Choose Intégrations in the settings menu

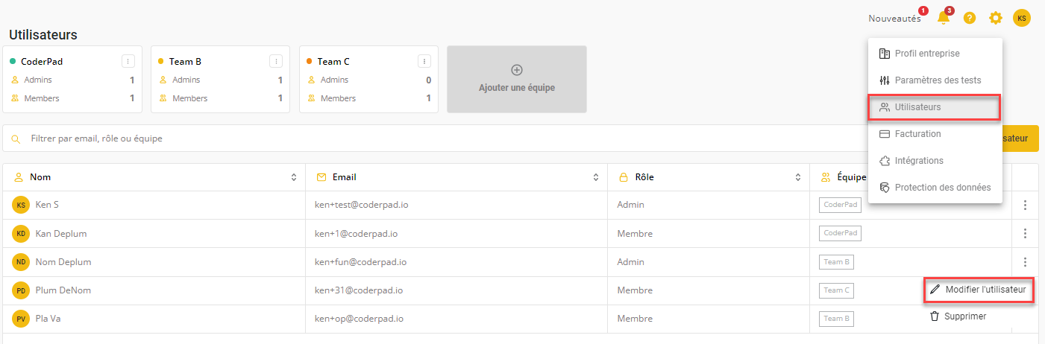[x=919, y=161]
